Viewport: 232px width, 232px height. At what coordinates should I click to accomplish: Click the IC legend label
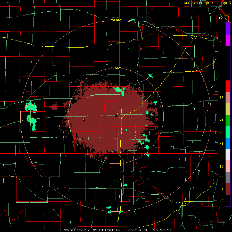pyautogui.click(x=221, y=167)
